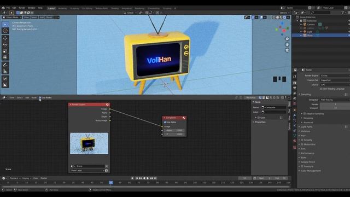Viewport: 350px width, 197px height.
Task: Expand the Color Management panel
Action: pyautogui.click(x=311, y=171)
